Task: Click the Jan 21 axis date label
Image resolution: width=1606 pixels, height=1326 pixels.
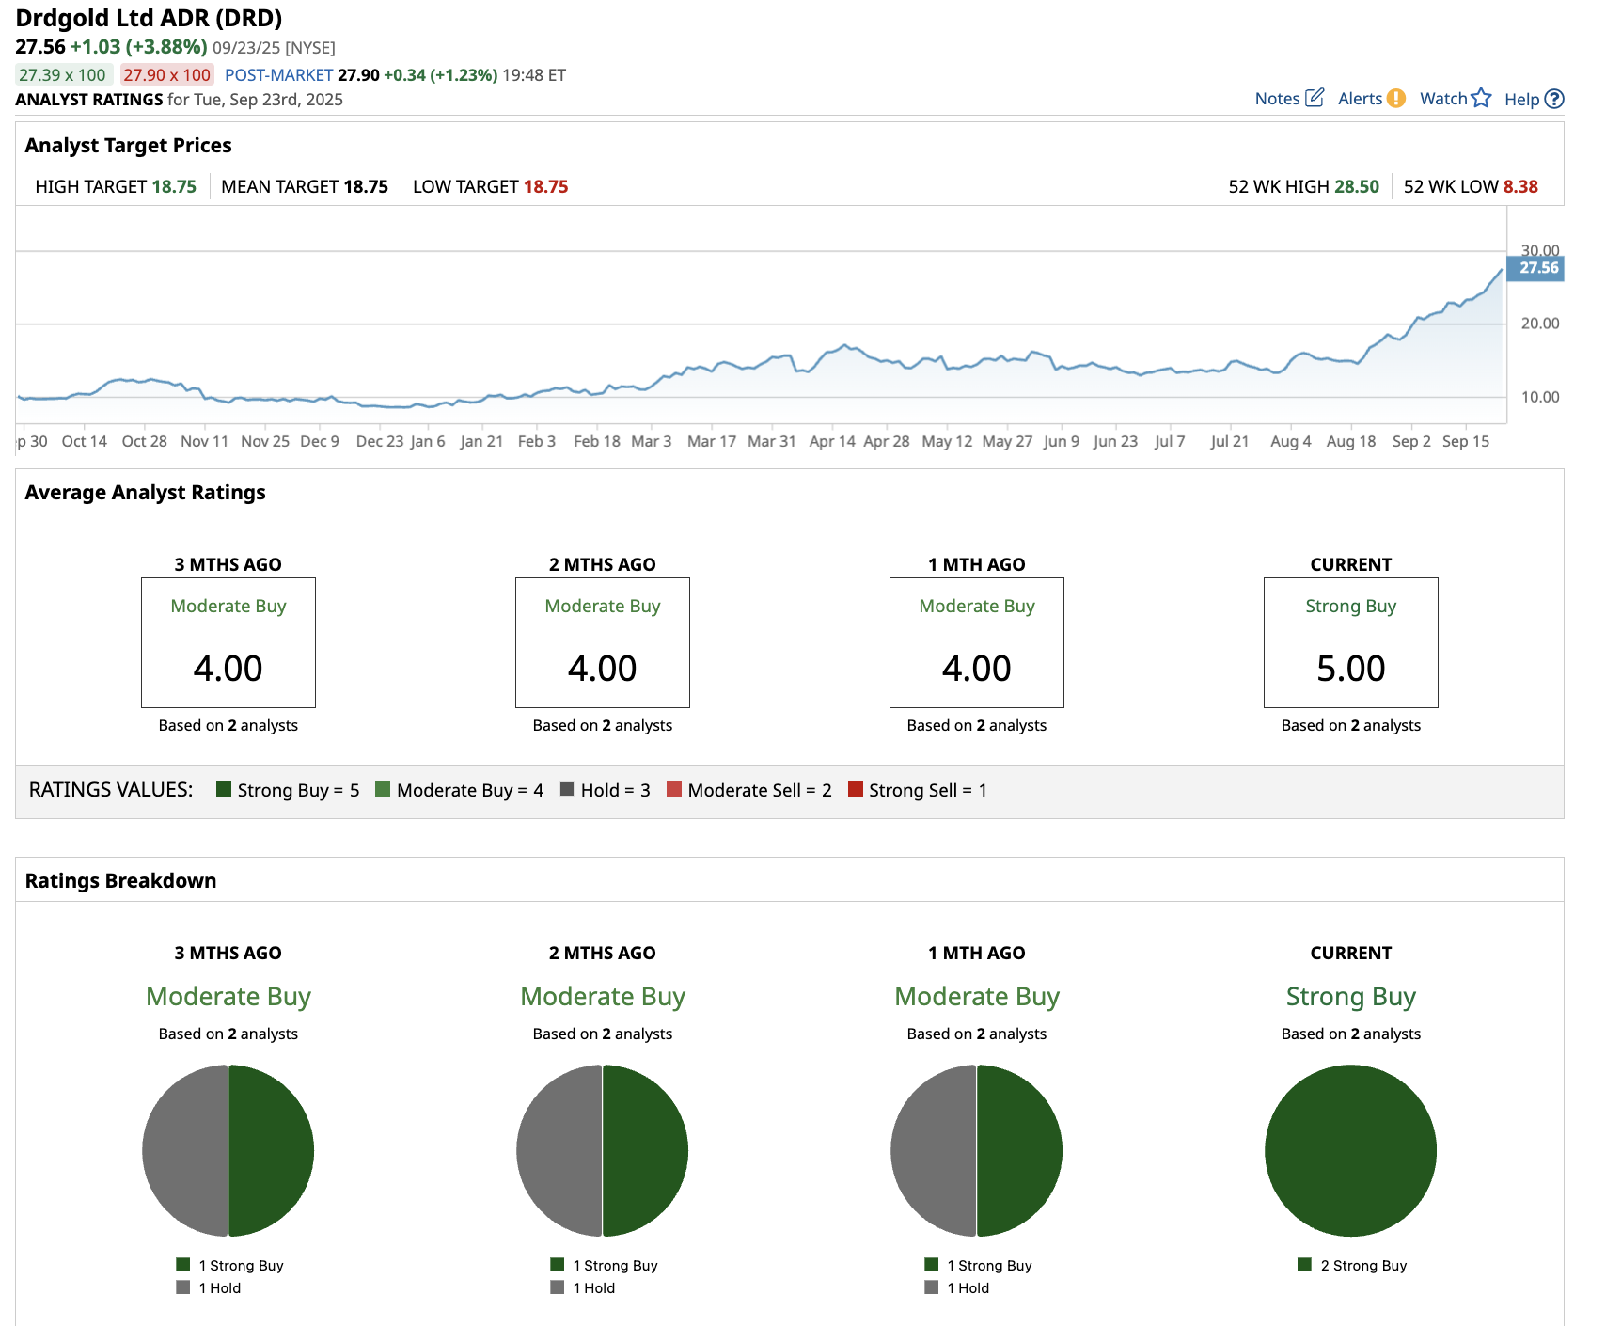Action: tap(481, 441)
